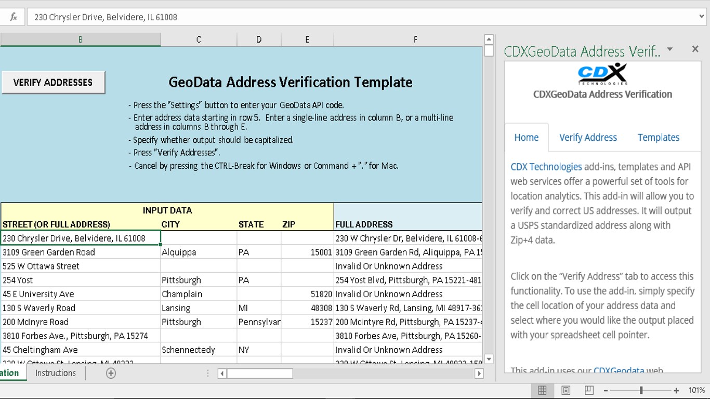
Task: Select output cell '230 W Chrysler Dr, Belvidere'
Action: [x=408, y=238]
